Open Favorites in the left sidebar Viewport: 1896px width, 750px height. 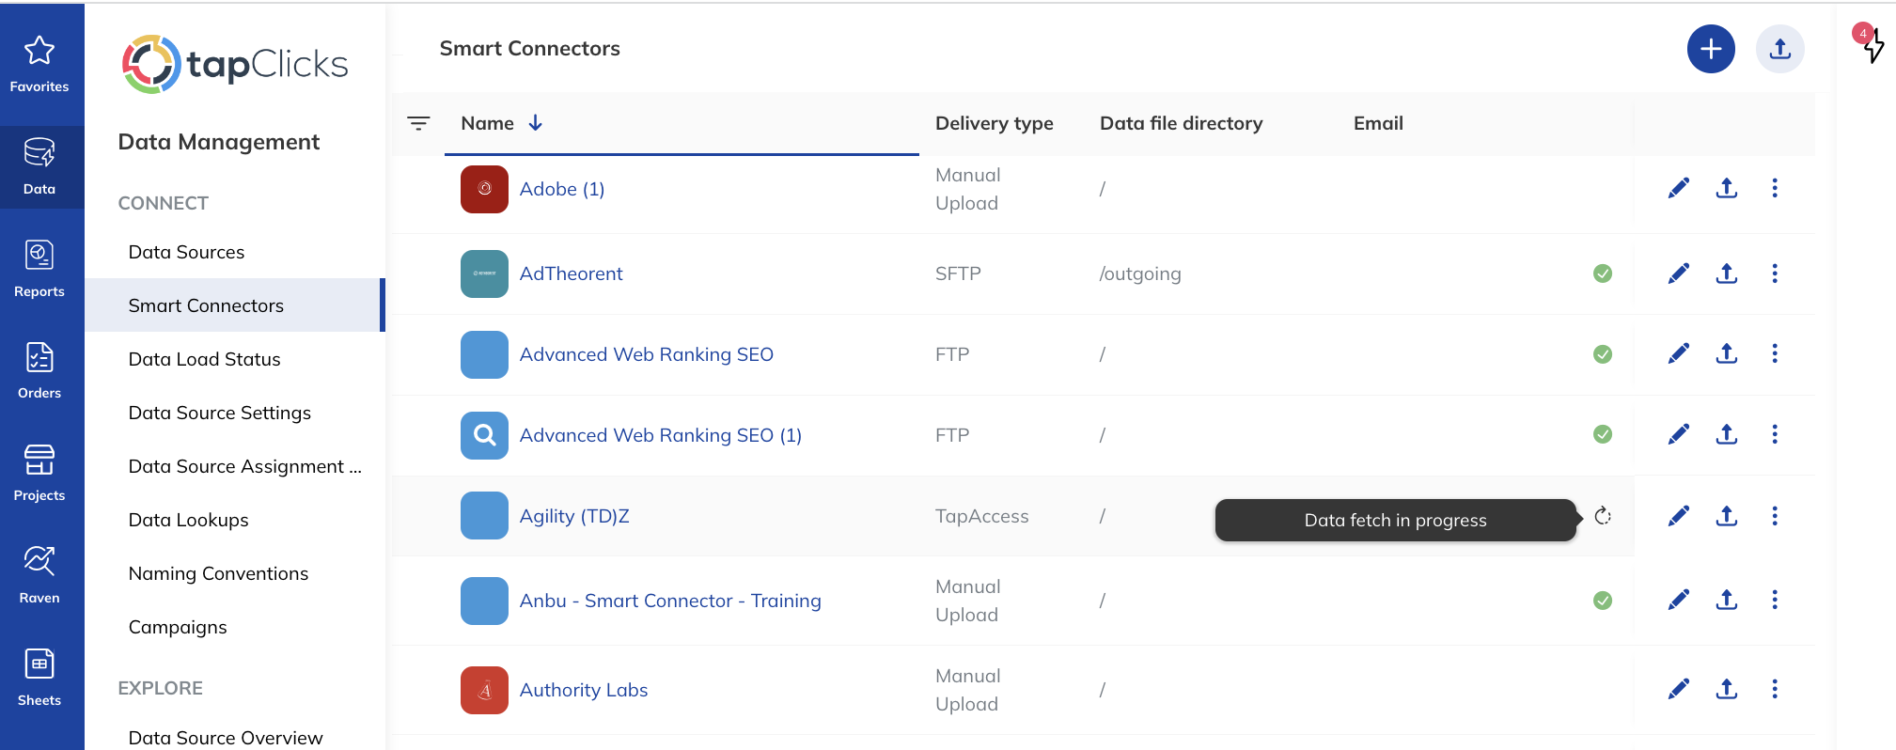point(39,64)
